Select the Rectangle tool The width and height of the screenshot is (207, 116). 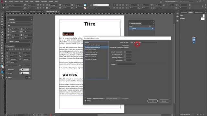coord(2,40)
